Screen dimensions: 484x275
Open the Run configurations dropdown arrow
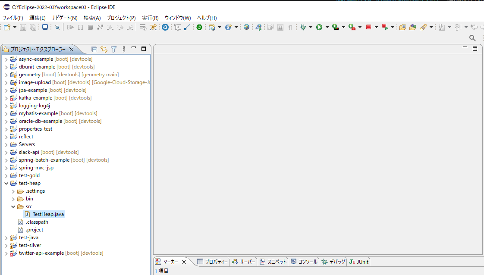[x=327, y=27]
